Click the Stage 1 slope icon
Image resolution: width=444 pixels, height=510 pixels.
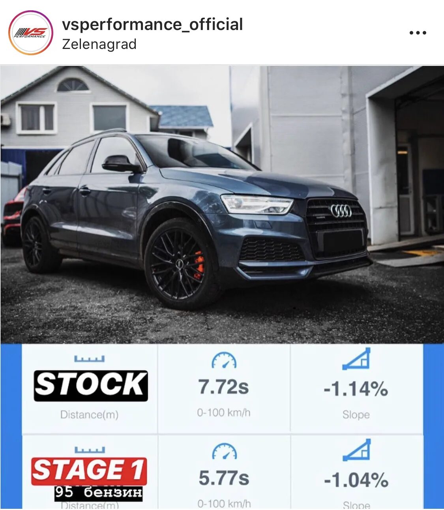[357, 450]
